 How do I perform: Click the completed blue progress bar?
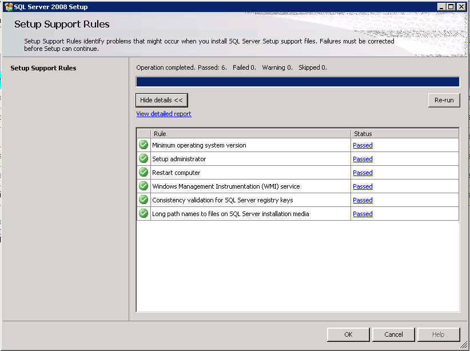298,82
